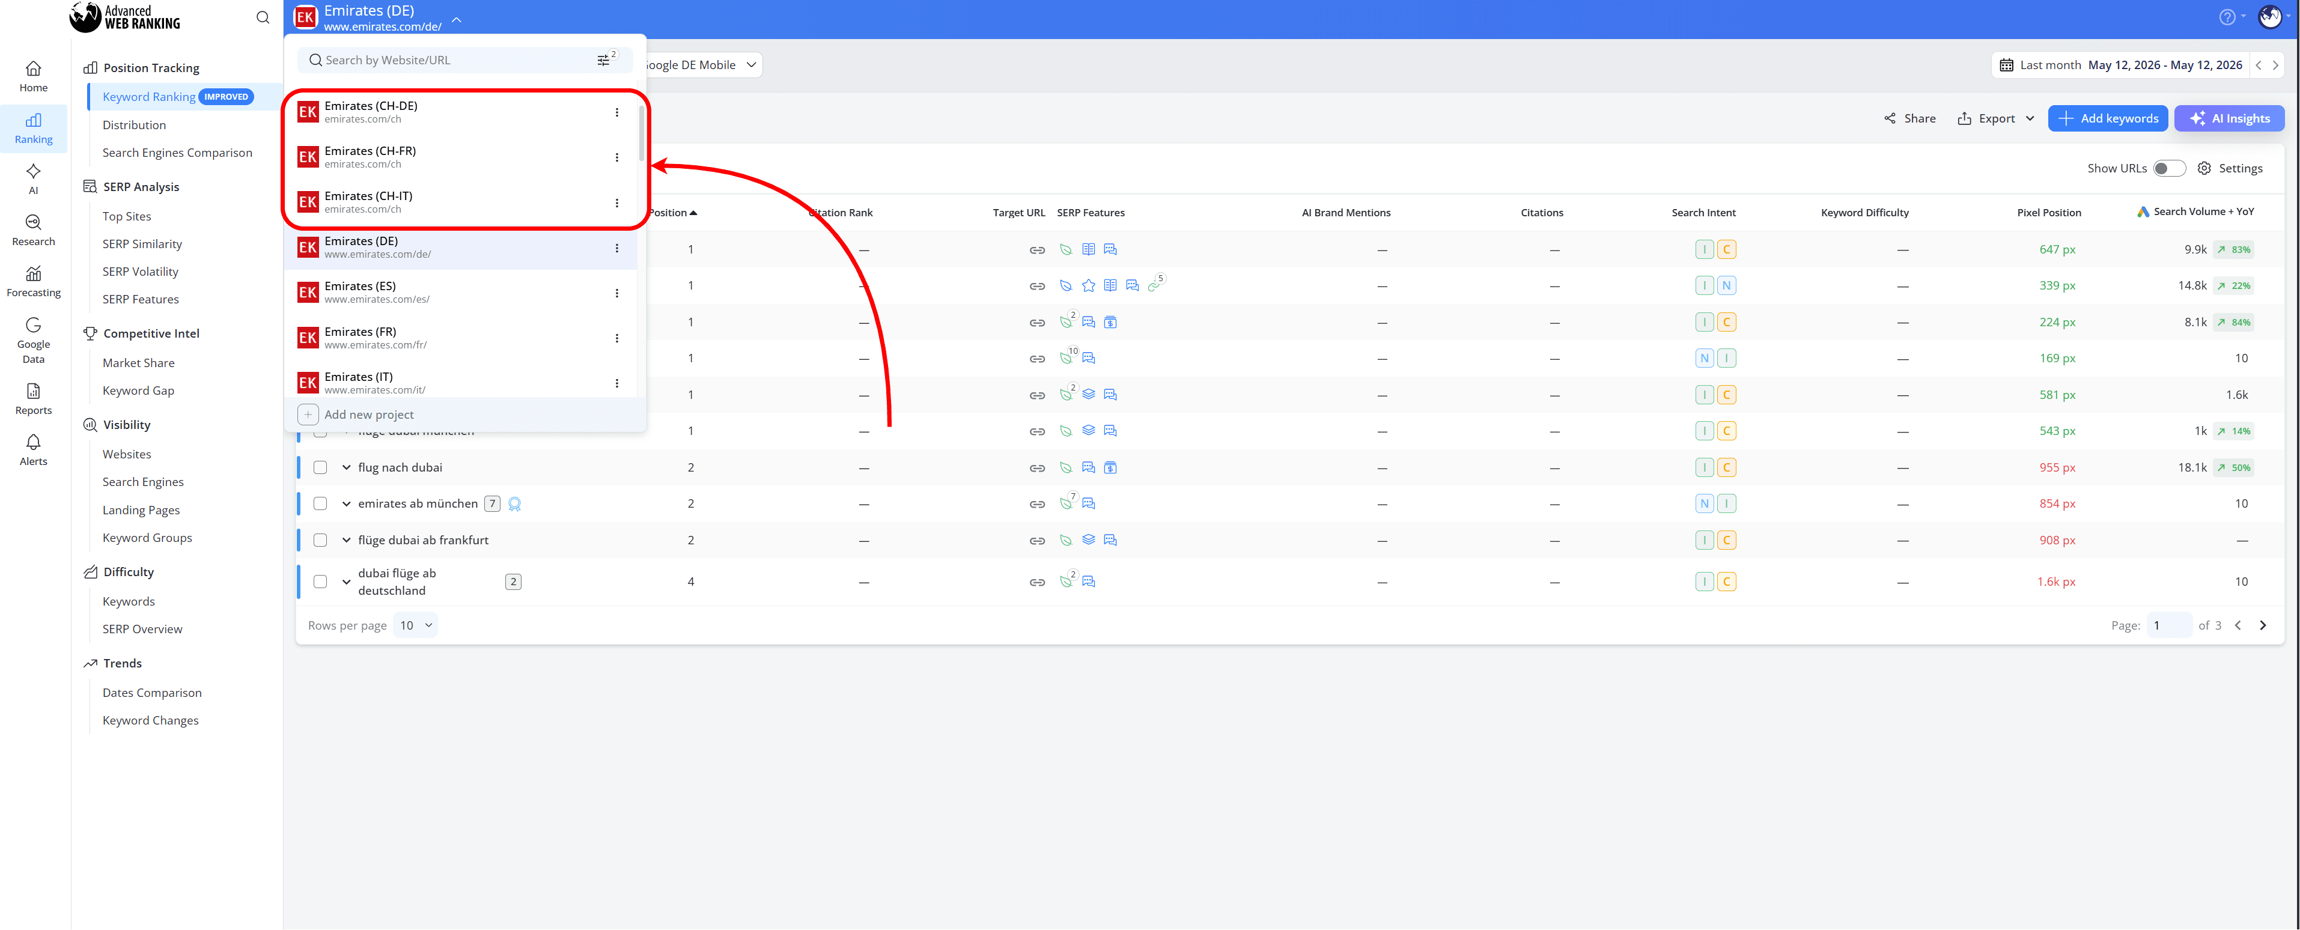Viewport: 2300px width, 930px height.
Task: Click the calendar icon in date range
Action: pos(2006,65)
